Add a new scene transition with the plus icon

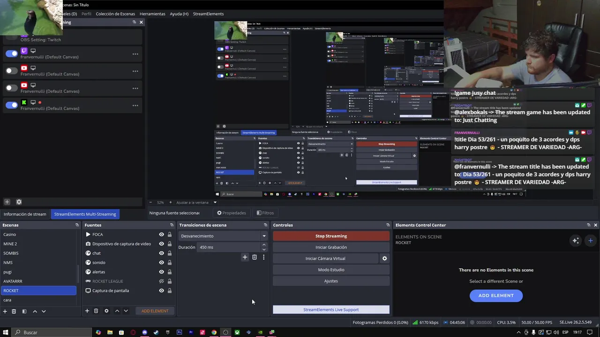point(245,257)
